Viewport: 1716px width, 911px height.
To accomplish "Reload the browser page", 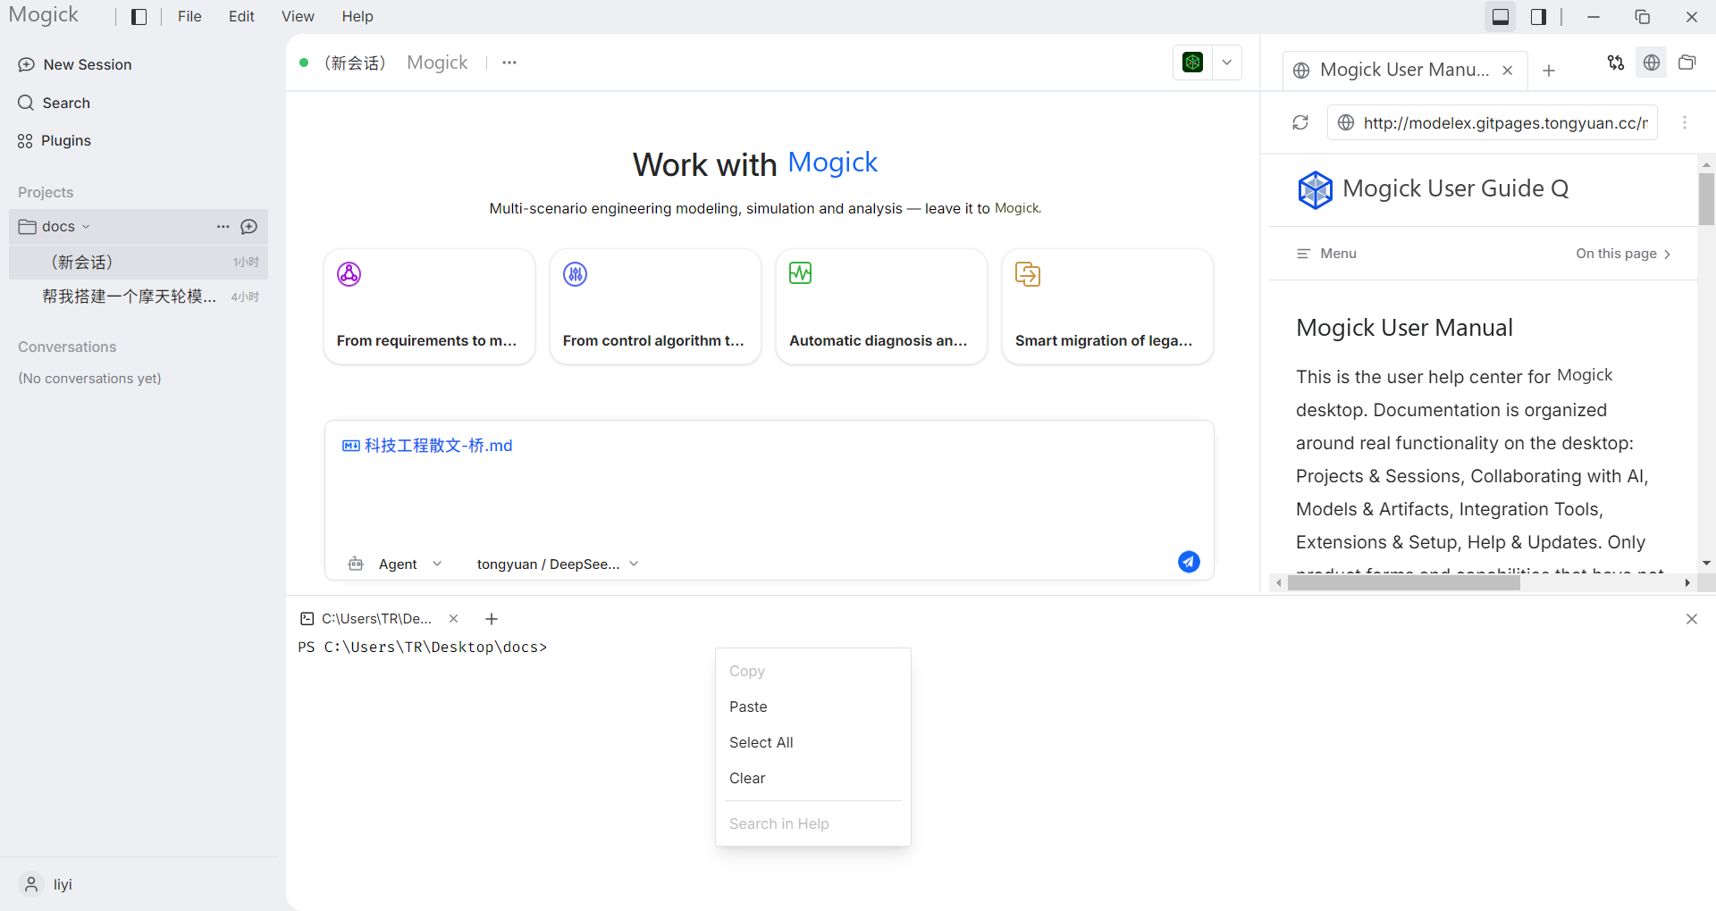I will [x=1300, y=122].
